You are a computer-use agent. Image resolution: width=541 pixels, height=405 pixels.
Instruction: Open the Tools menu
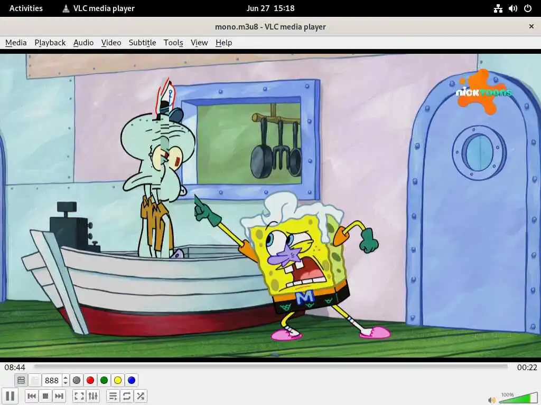pos(173,43)
